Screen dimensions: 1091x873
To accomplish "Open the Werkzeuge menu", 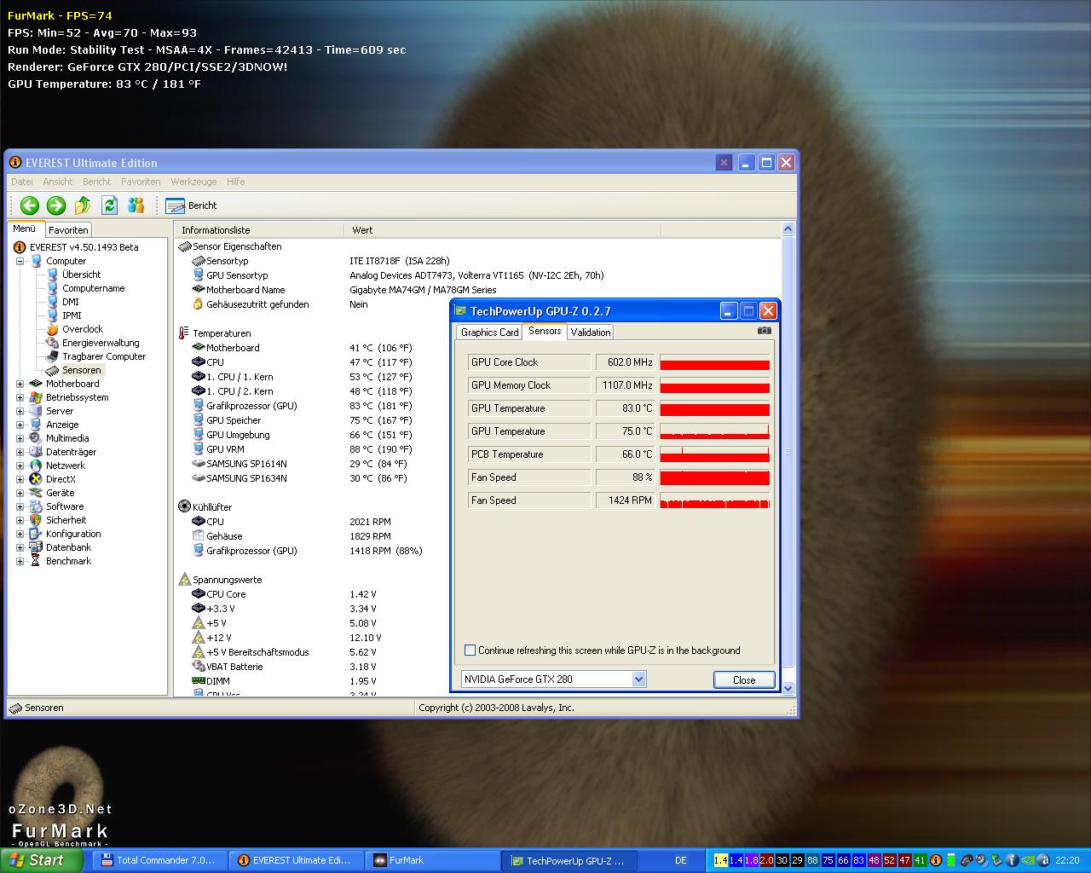I will [x=193, y=182].
